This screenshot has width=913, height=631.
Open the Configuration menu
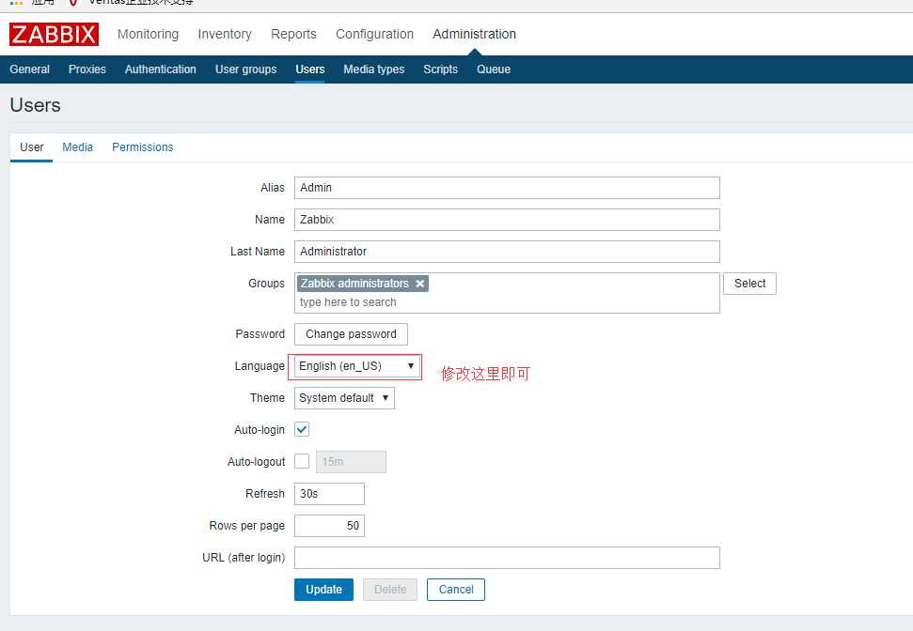point(374,35)
